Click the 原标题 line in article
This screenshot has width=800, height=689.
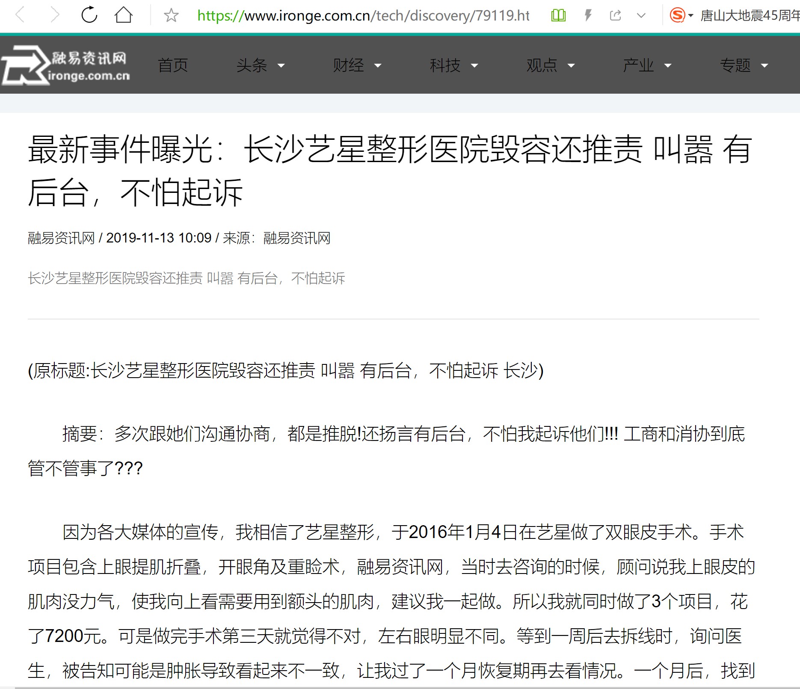(x=286, y=370)
